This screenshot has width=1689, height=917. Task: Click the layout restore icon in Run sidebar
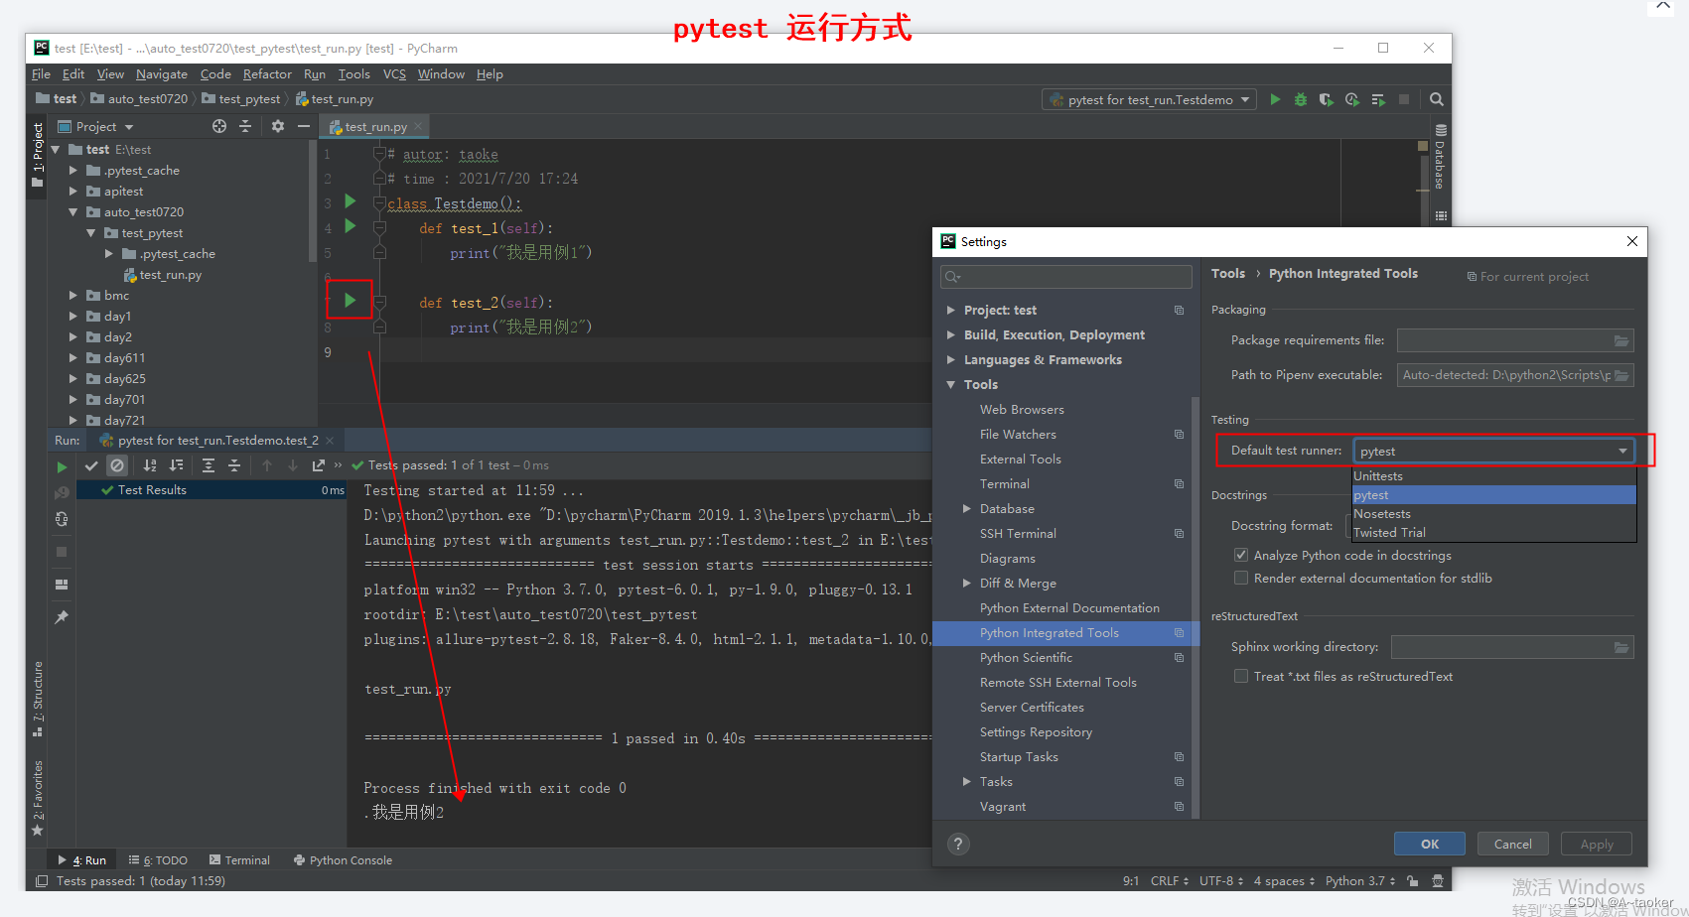click(62, 585)
